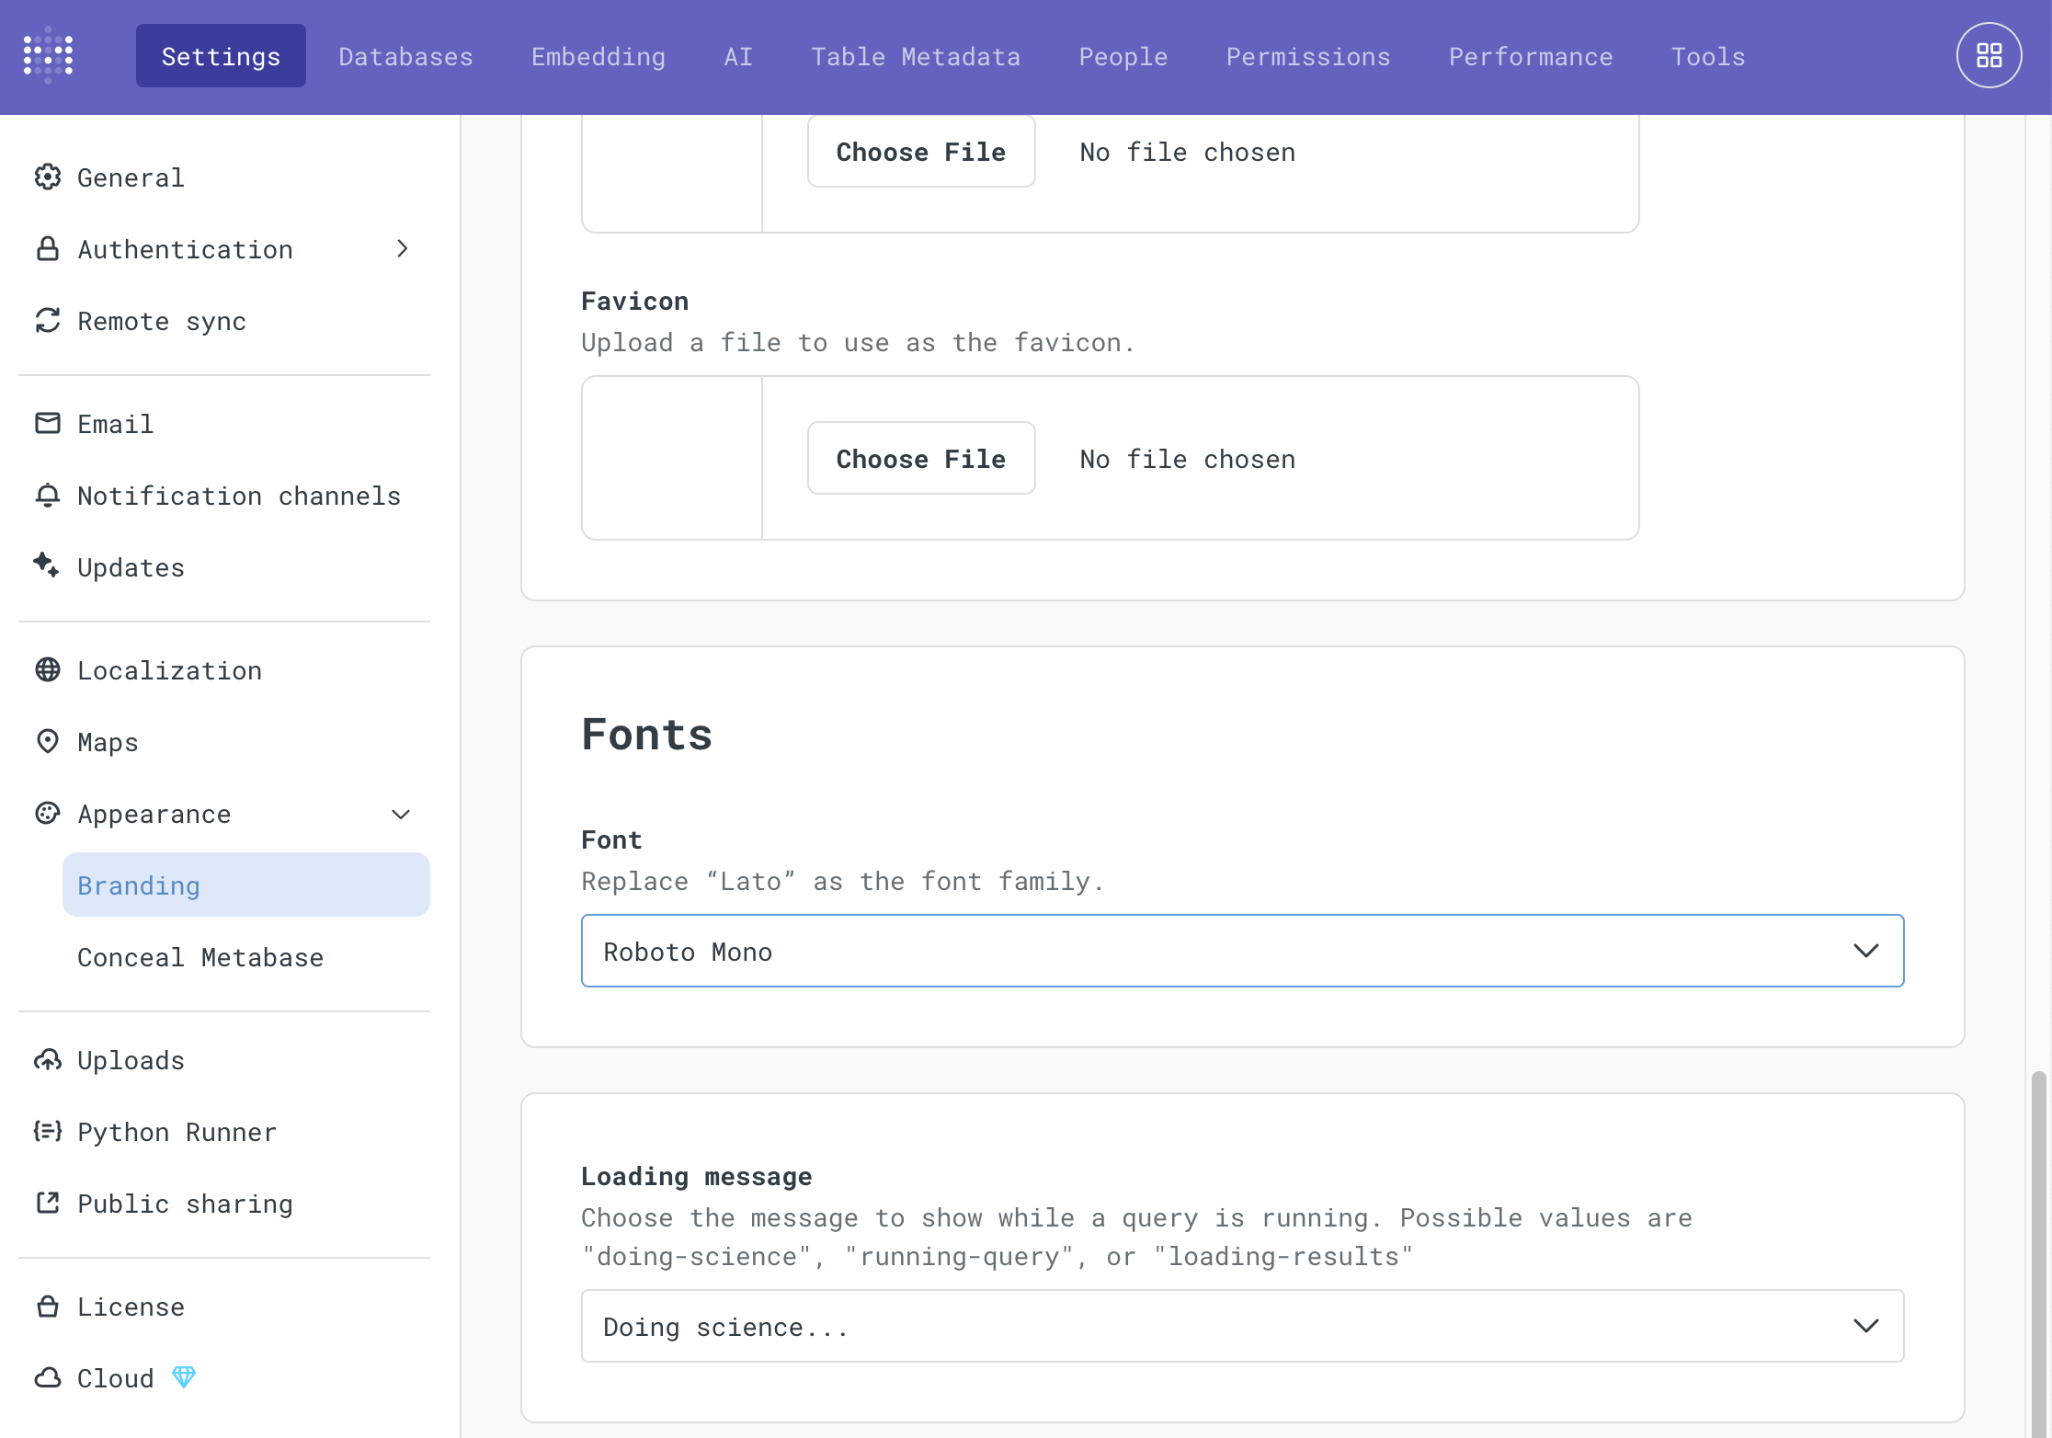Viewport: 2052px width, 1438px height.
Task: Select Branding in the sidebar
Action: coord(138,884)
